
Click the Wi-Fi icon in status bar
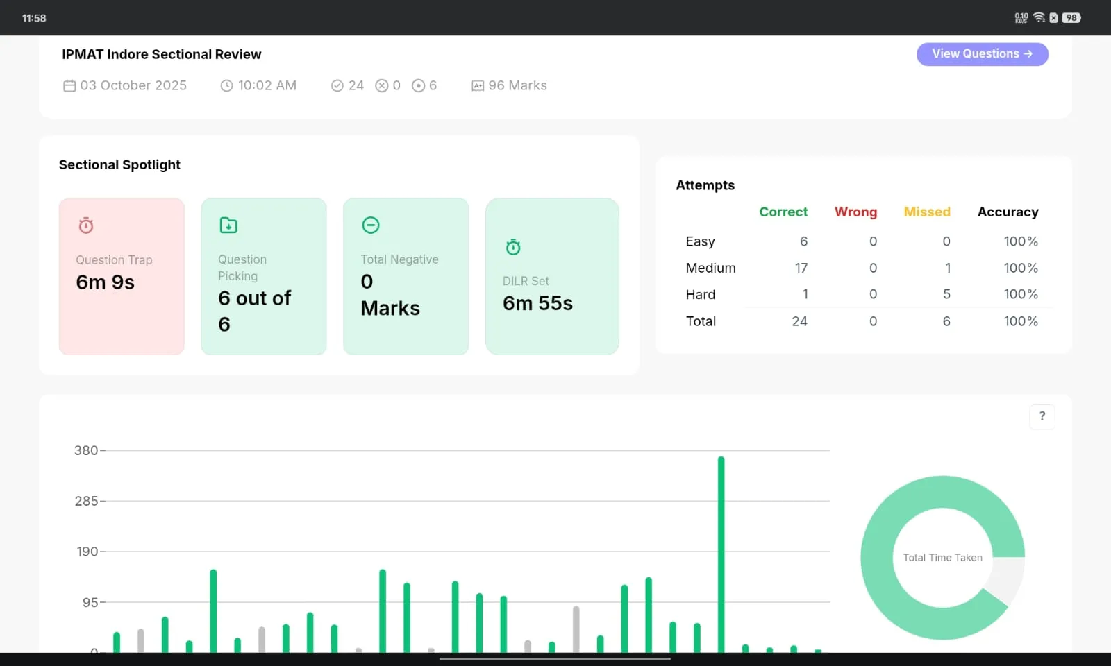[1039, 17]
